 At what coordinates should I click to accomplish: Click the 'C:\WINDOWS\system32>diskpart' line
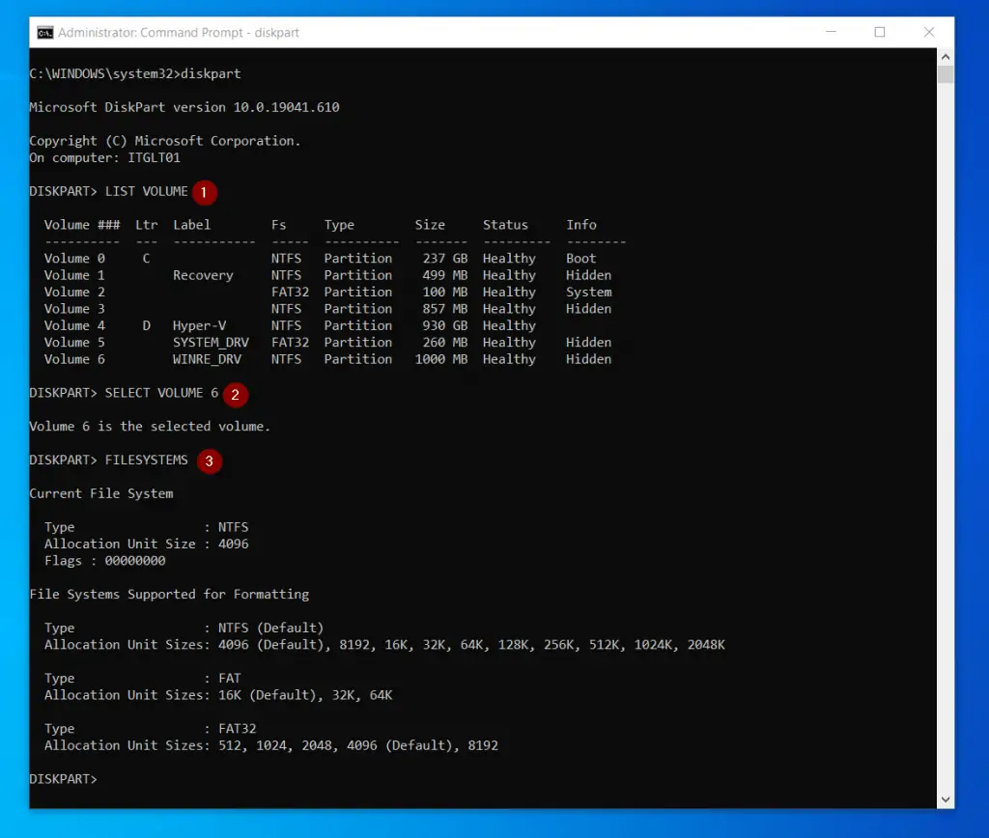(x=135, y=73)
